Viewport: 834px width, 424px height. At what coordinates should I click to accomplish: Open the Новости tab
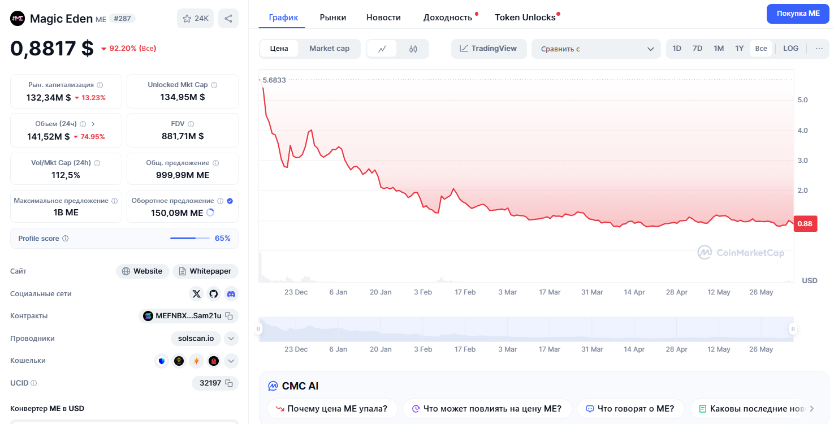click(x=383, y=18)
